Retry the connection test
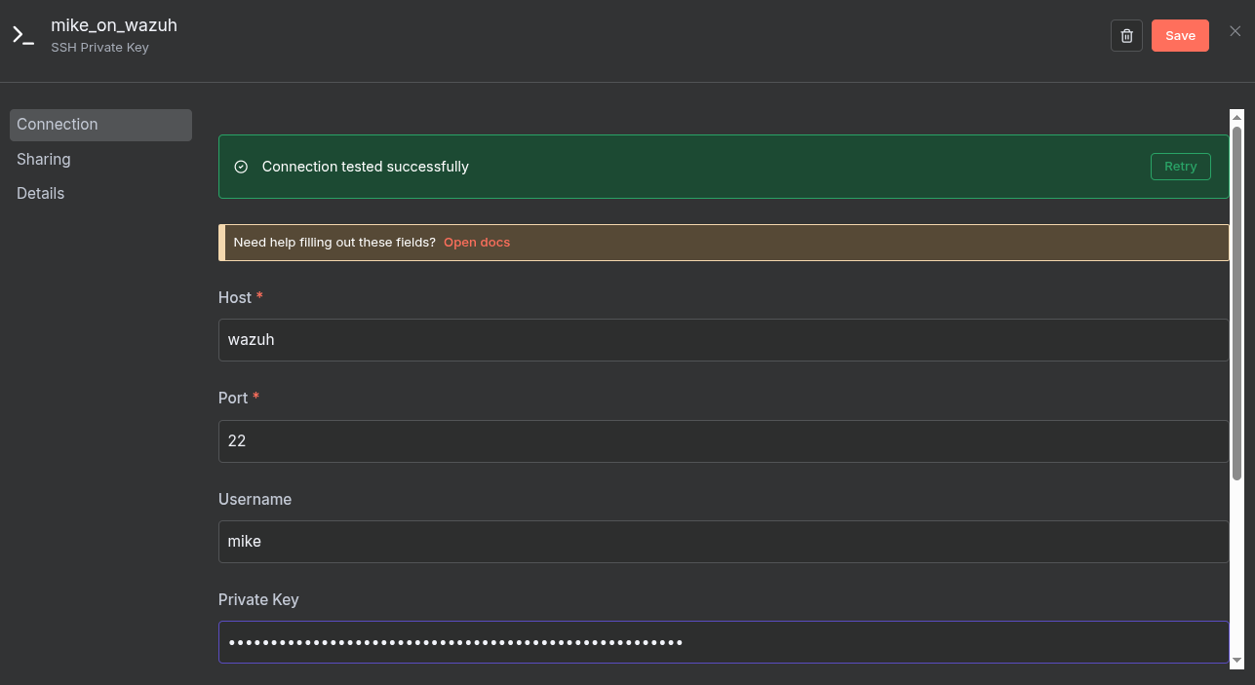This screenshot has width=1255, height=685. [1180, 167]
